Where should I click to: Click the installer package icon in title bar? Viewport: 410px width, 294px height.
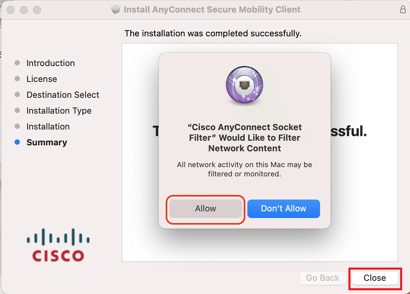point(116,9)
